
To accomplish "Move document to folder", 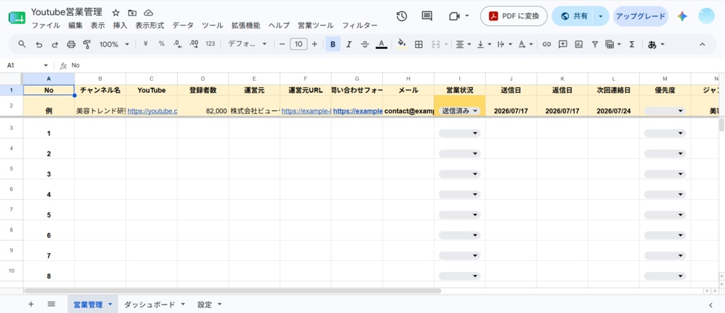I will pos(132,13).
